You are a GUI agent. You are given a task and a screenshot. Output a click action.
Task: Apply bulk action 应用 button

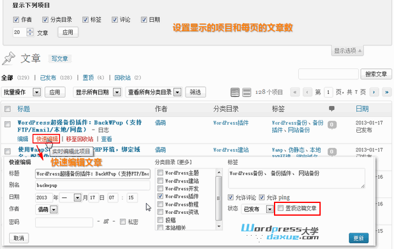55,92
